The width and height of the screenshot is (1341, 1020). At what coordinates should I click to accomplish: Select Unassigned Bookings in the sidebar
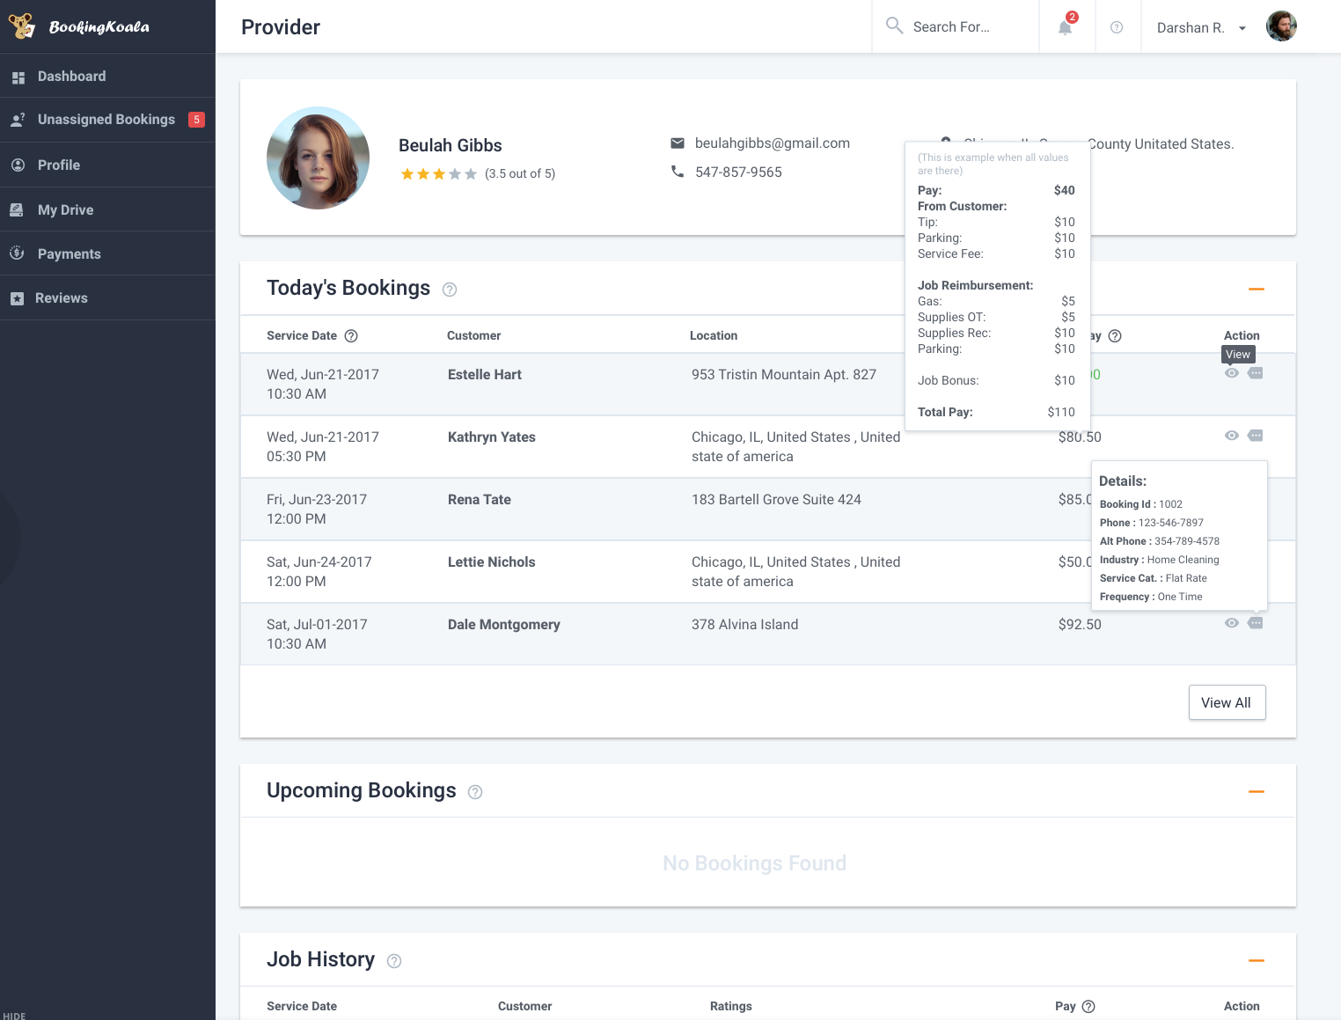click(106, 119)
